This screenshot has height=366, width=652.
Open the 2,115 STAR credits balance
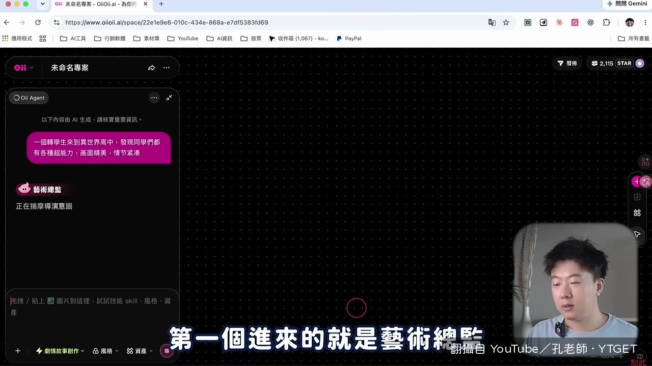[x=611, y=64]
